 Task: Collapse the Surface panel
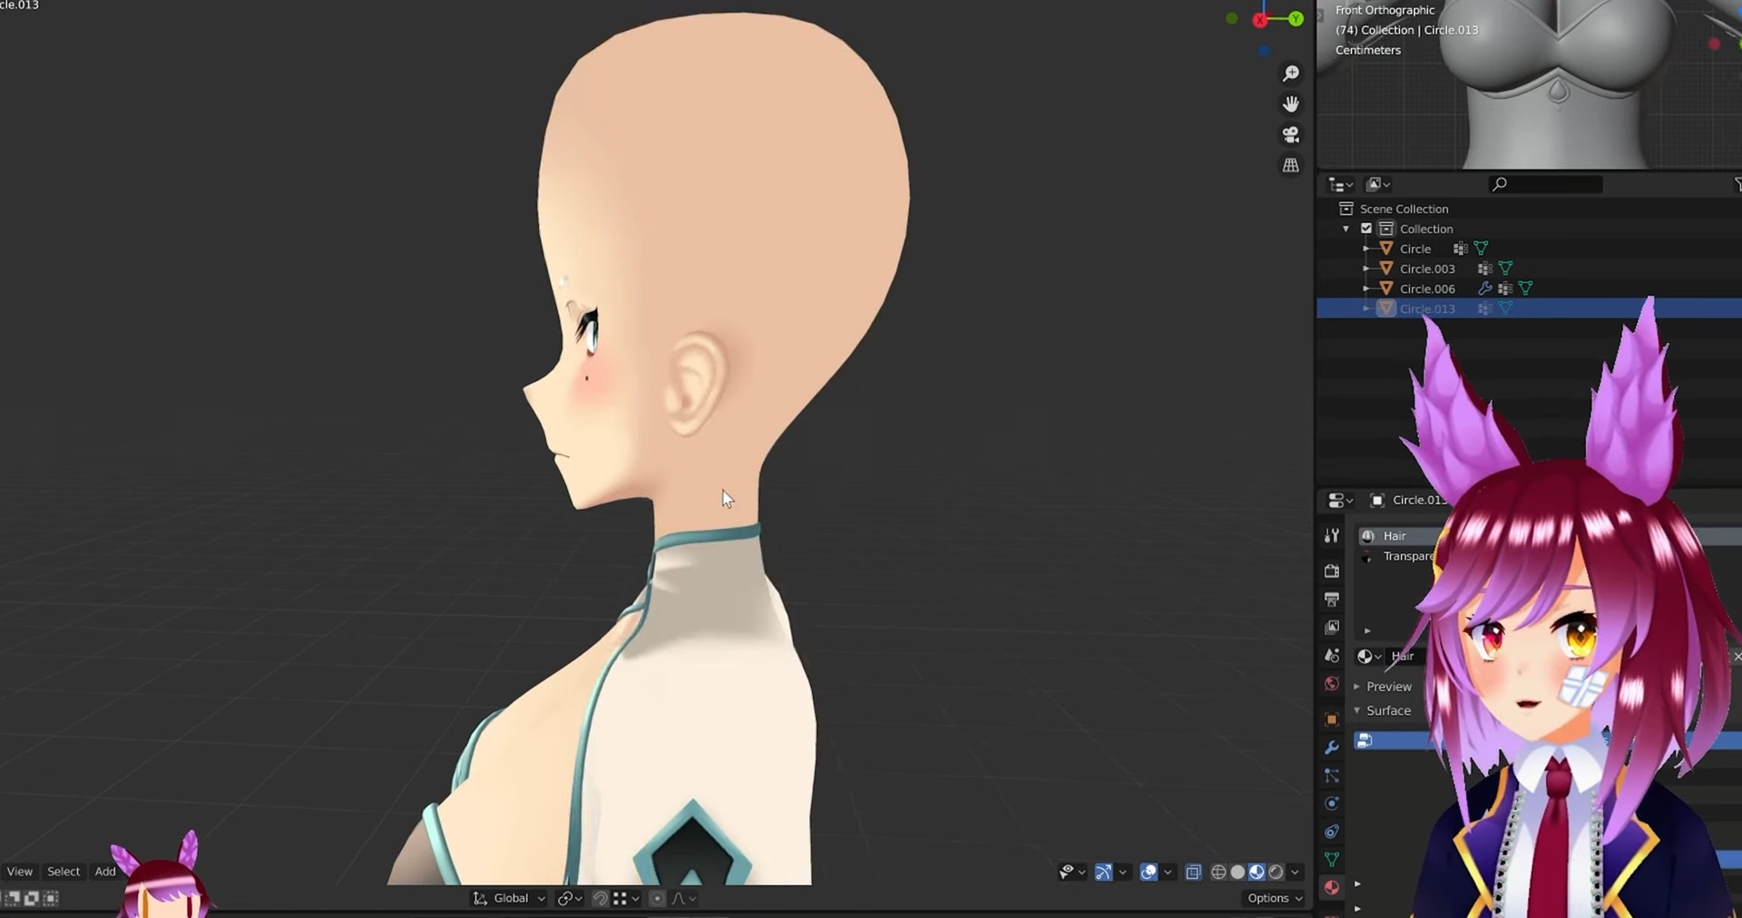pos(1383,710)
